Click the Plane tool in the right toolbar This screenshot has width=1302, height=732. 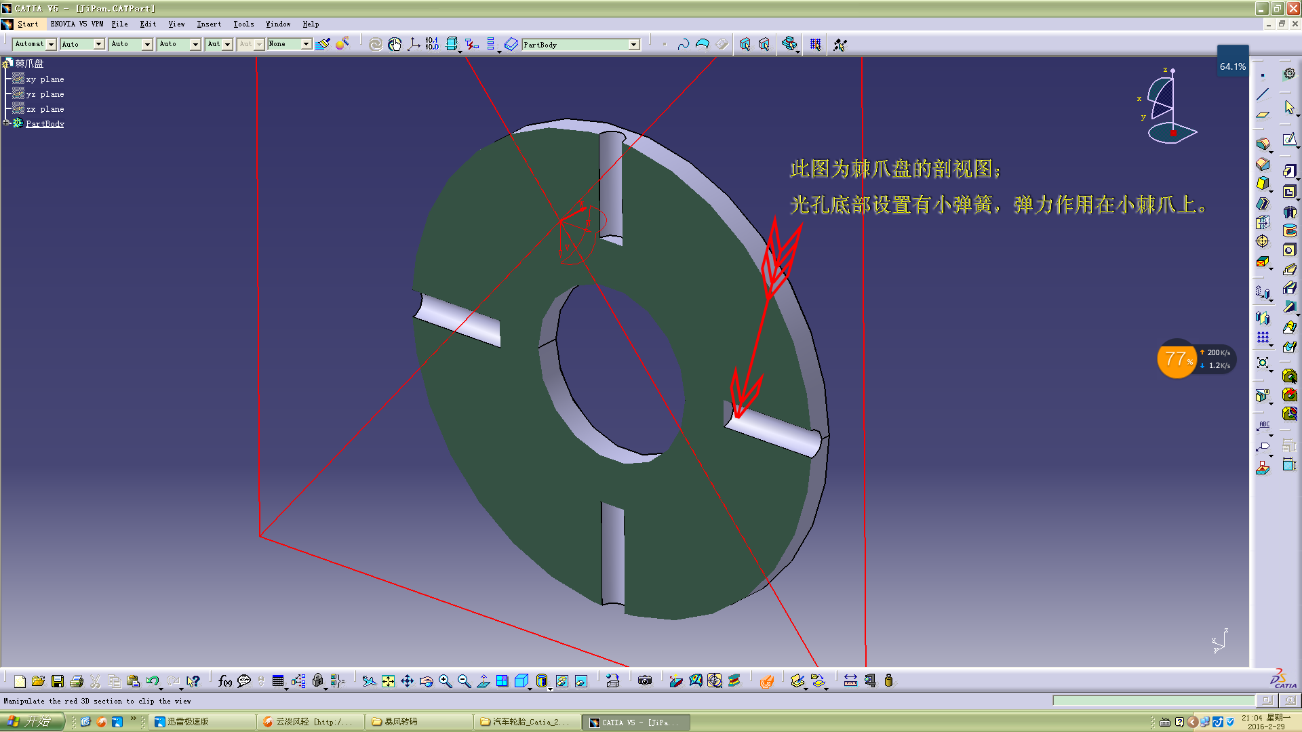(x=1262, y=114)
